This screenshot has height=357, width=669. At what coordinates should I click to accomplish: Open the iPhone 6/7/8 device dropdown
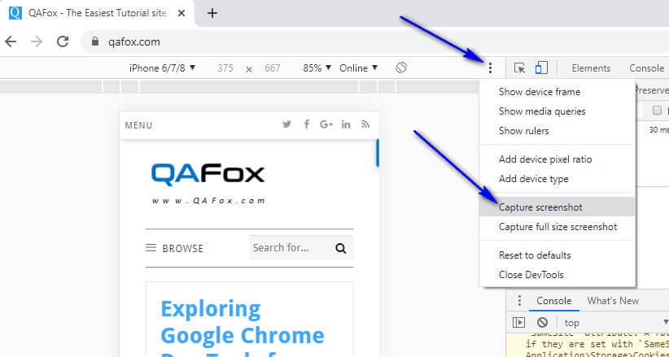162,67
